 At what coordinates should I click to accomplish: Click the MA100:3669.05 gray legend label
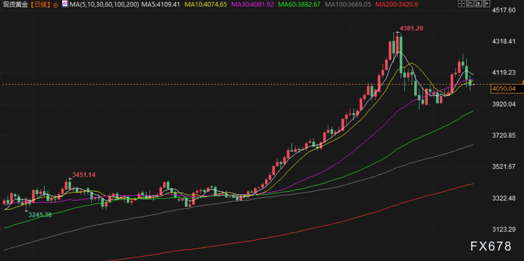(347, 5)
